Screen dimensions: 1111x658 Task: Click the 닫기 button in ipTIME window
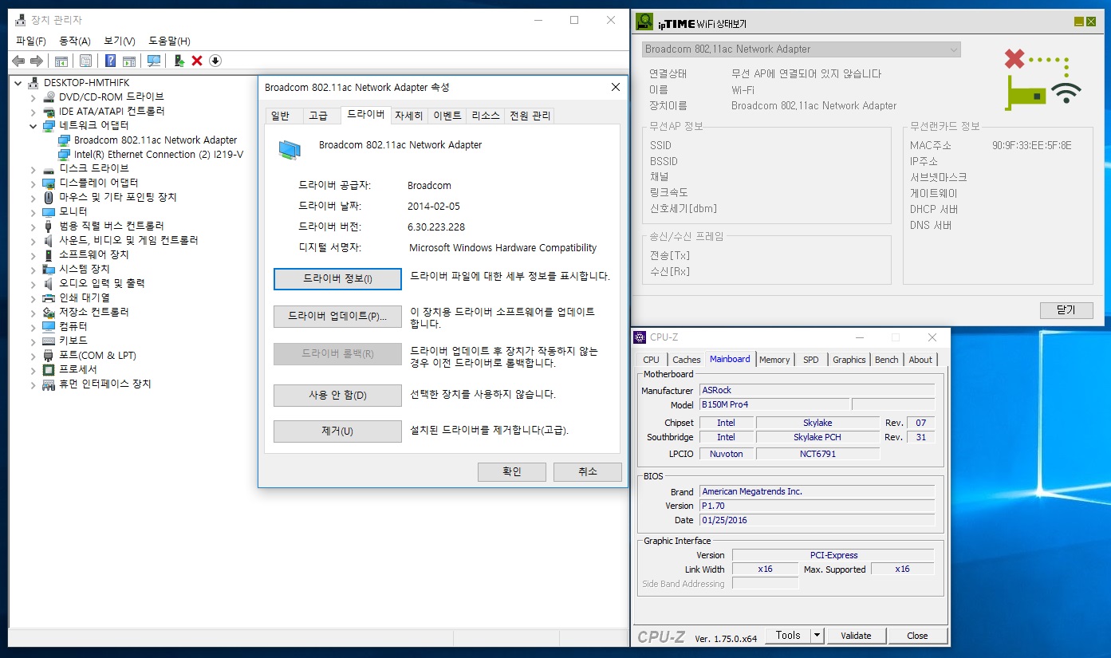pyautogui.click(x=1066, y=310)
